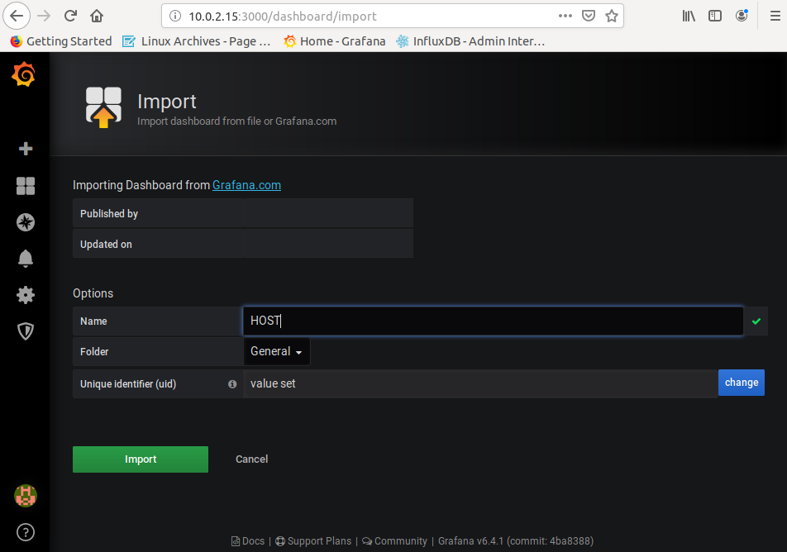Bookmark this page with star
Viewport: 787px width, 552px height.
click(x=612, y=16)
